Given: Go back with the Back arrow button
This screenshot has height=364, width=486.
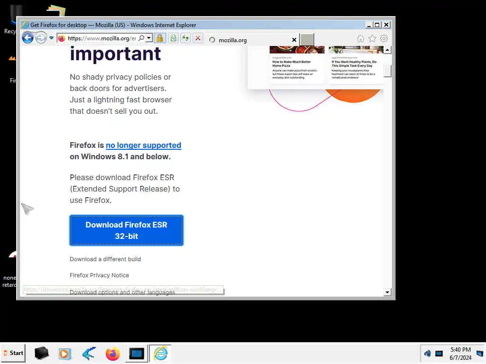Looking at the screenshot, I should [28, 38].
